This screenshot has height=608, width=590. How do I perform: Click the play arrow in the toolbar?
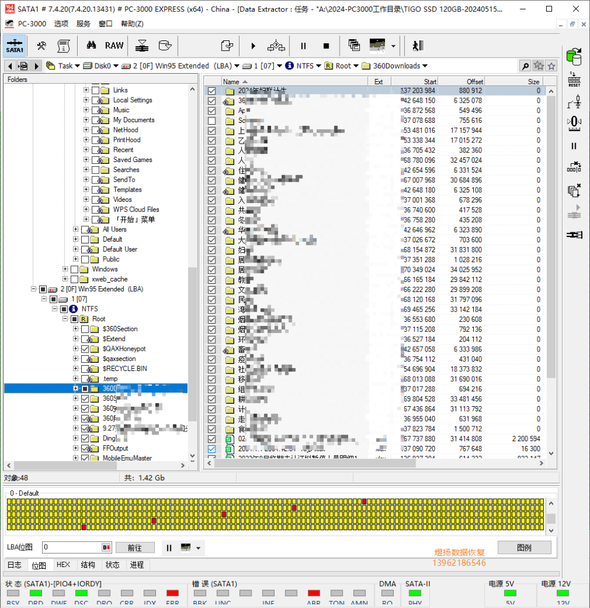pyautogui.click(x=253, y=46)
